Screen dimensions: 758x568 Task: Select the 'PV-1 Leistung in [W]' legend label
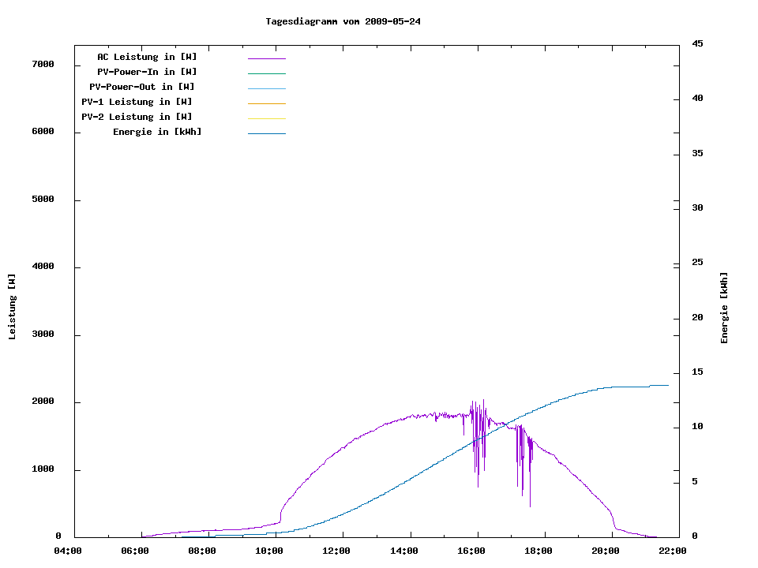pos(137,102)
